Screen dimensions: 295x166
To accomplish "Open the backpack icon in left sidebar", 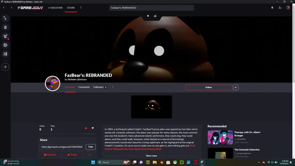I will click(x=5, y=27).
